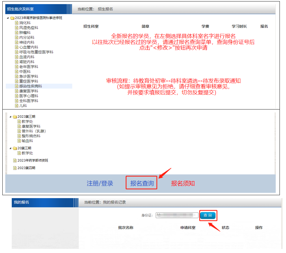The height and width of the screenshot is (253, 286).
Task: Click the document icon beside 急诊医学科
Action: pyautogui.click(x=17, y=76)
